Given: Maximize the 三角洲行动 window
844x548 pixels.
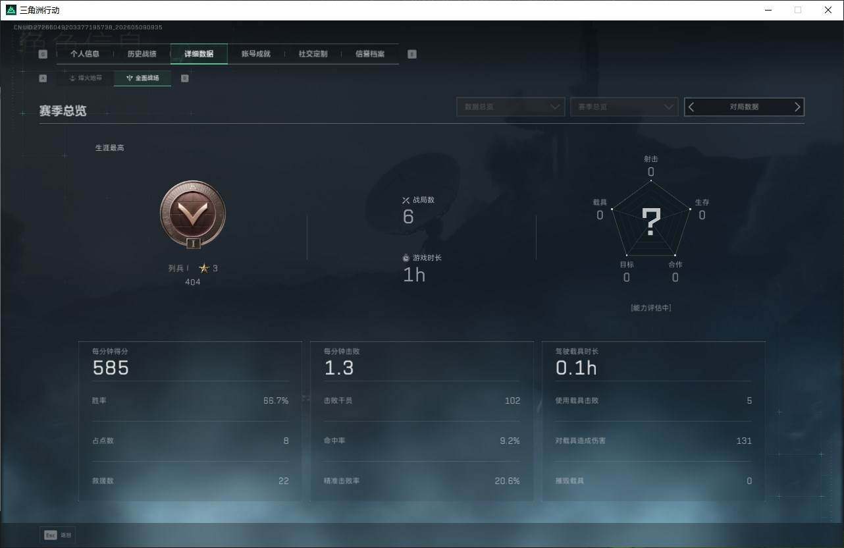Looking at the screenshot, I should 798,10.
